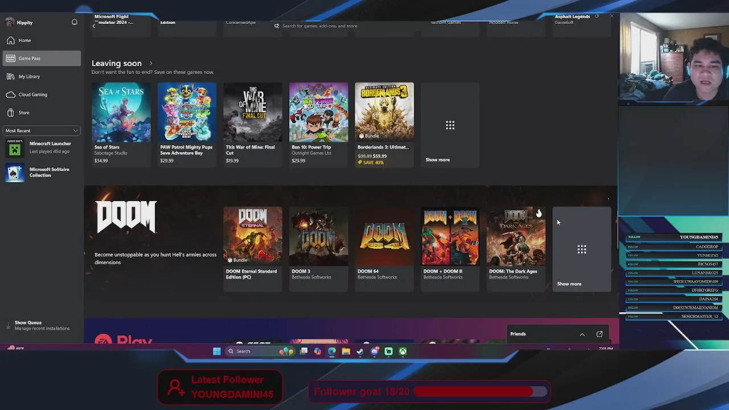The width and height of the screenshot is (729, 410).
Task: Click the Follower goal progress bar
Action: tap(481, 392)
